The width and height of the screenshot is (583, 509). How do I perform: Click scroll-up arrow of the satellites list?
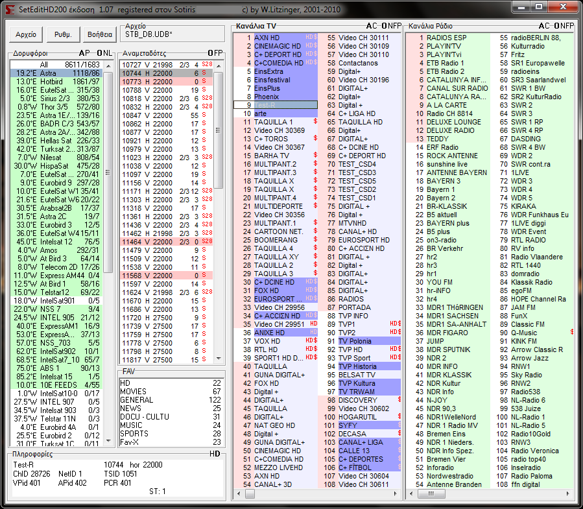[107, 65]
